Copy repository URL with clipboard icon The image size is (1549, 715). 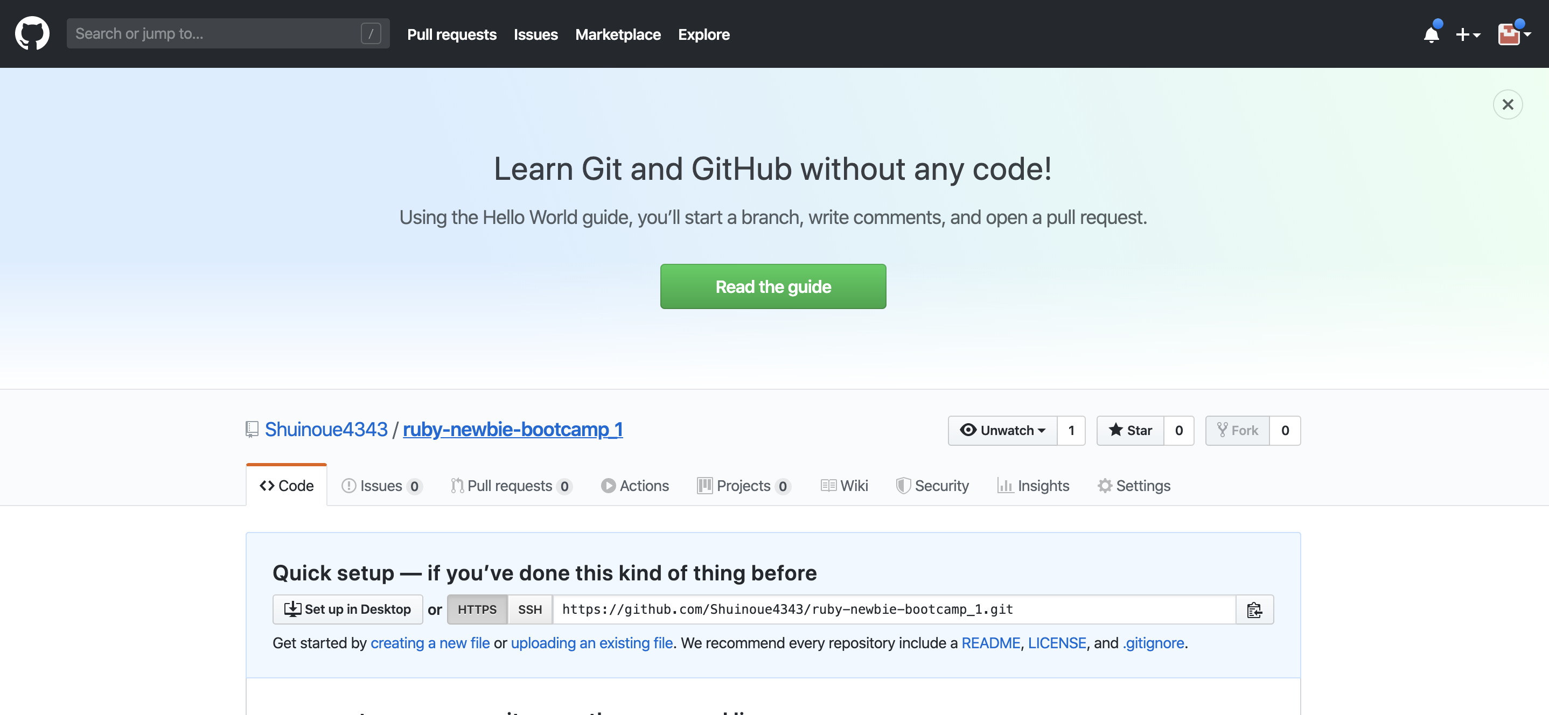(1254, 610)
